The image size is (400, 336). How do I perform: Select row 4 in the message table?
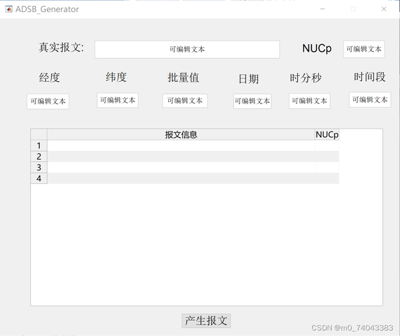click(39, 178)
